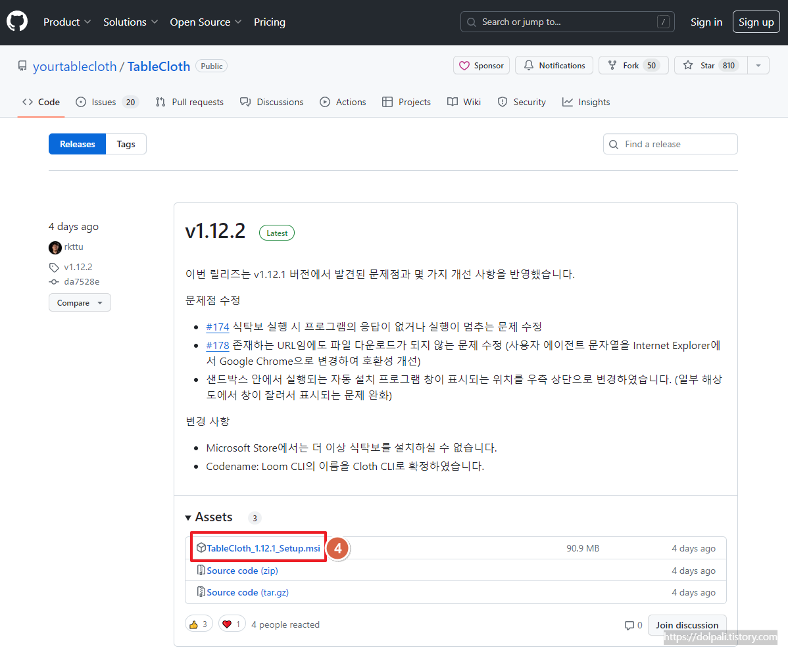The width and height of the screenshot is (788, 656).
Task: Switch to the Actions tab
Action: click(x=343, y=102)
